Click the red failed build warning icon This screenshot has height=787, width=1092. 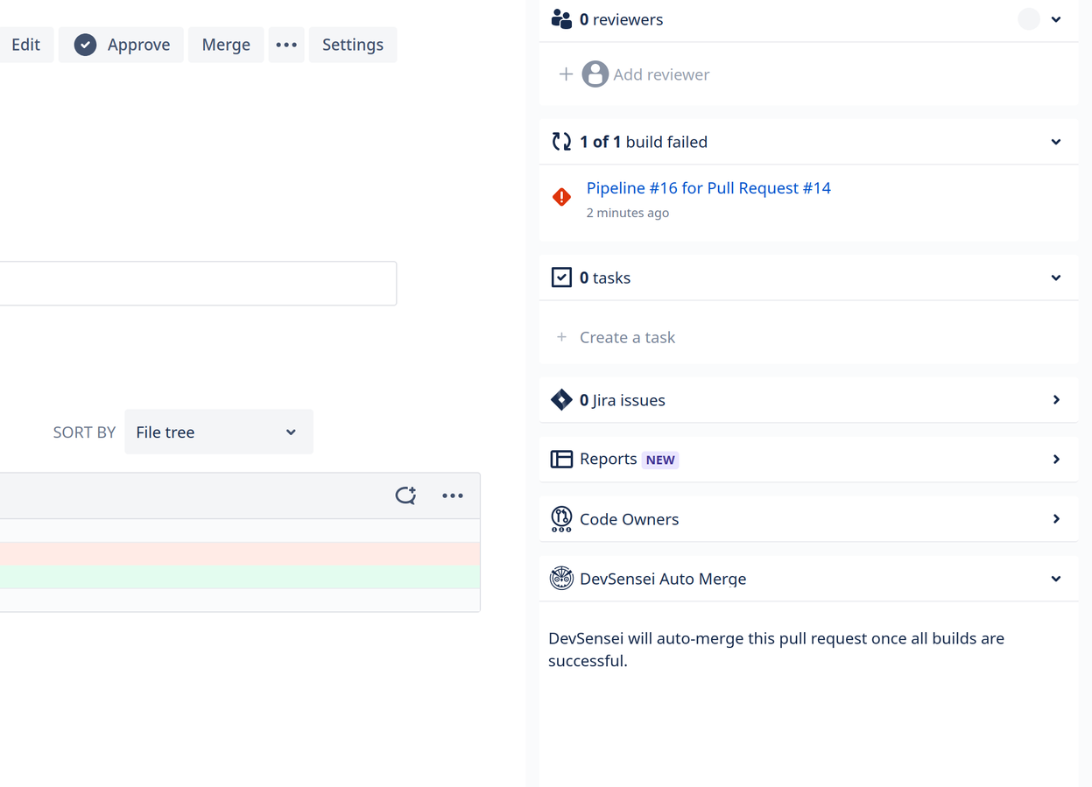(562, 197)
